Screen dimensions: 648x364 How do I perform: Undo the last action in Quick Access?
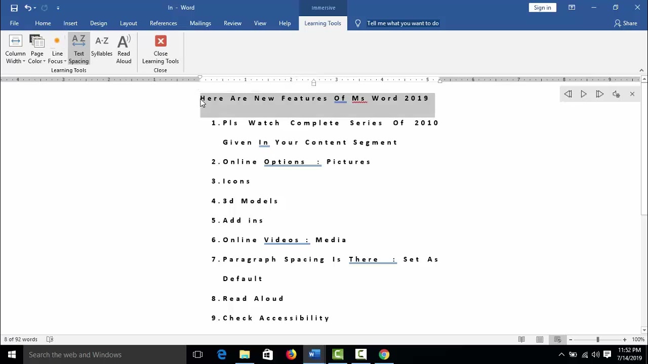tap(27, 8)
